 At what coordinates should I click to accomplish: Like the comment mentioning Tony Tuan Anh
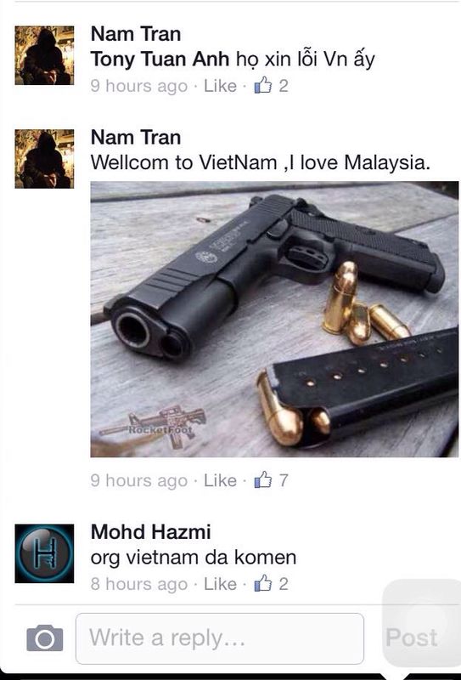[x=220, y=86]
